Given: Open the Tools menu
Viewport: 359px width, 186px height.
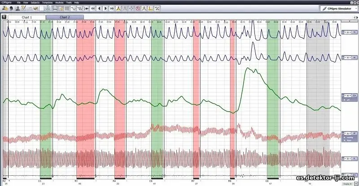Looking at the screenshot, I should coord(69,3).
